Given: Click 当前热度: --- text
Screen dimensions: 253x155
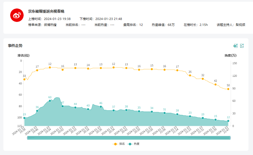Looking at the screenshot, I should tap(105, 25).
